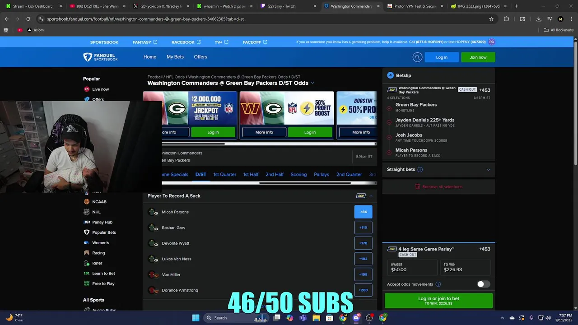578x325 pixels.
Task: Click trash icon beside Remove all selections
Action: point(418,186)
